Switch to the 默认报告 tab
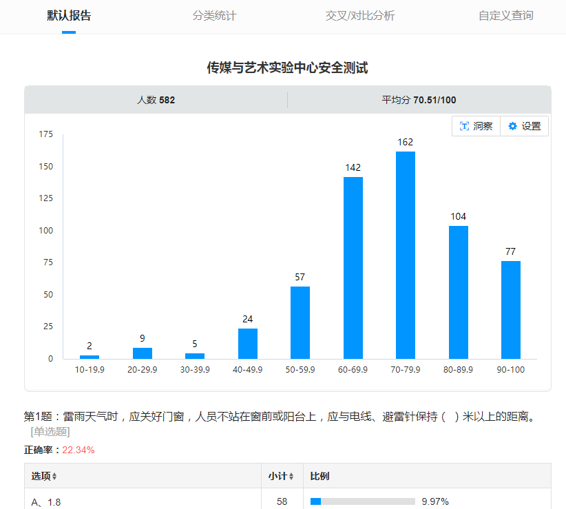Image resolution: width=566 pixels, height=509 pixels. click(69, 16)
